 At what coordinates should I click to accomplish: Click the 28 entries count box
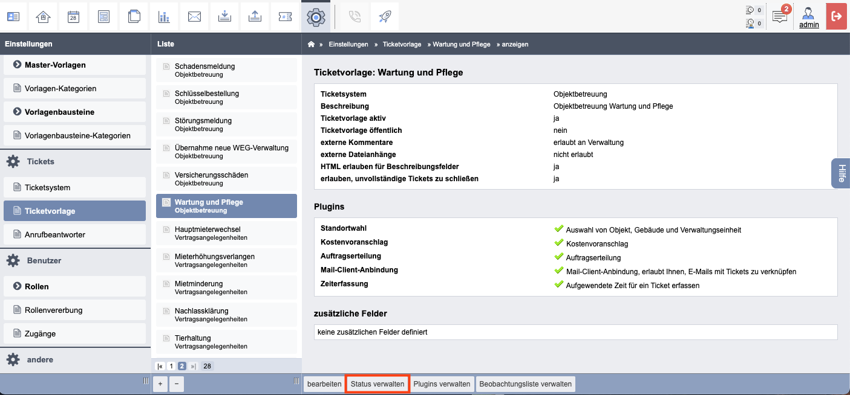coord(207,366)
